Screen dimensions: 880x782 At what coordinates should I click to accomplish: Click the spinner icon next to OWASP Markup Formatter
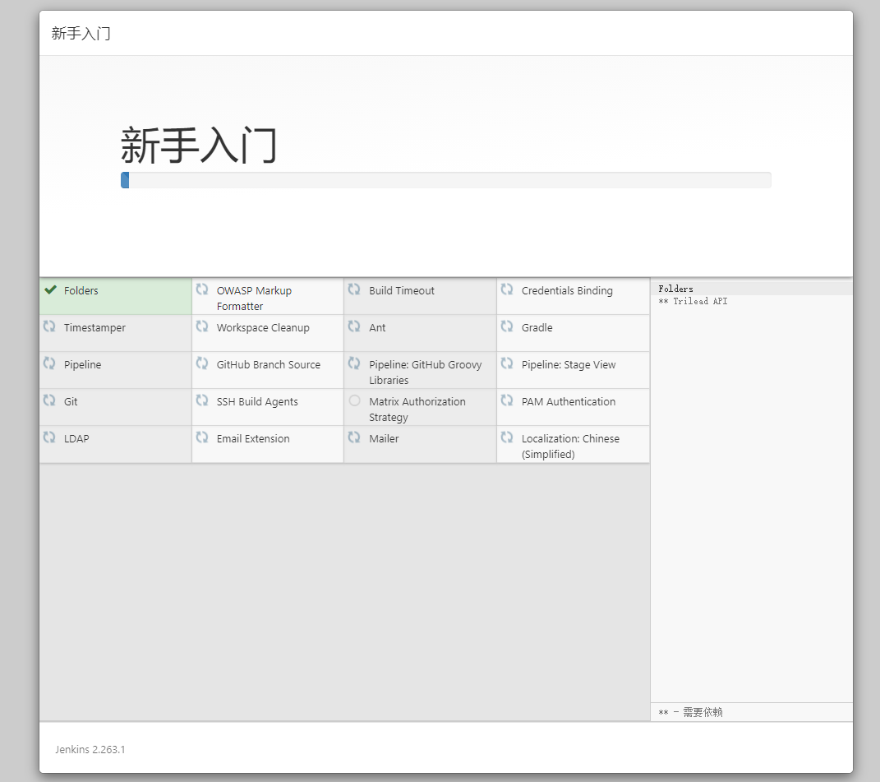coord(202,289)
